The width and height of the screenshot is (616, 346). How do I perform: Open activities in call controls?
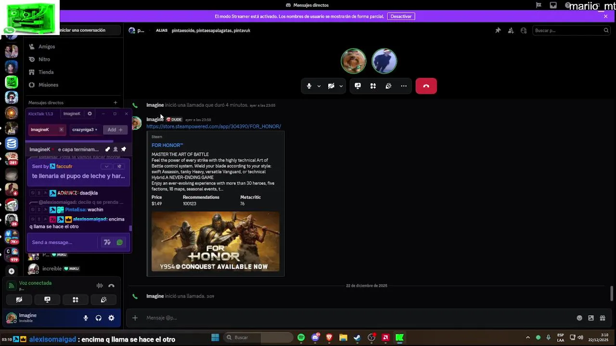[x=373, y=86]
